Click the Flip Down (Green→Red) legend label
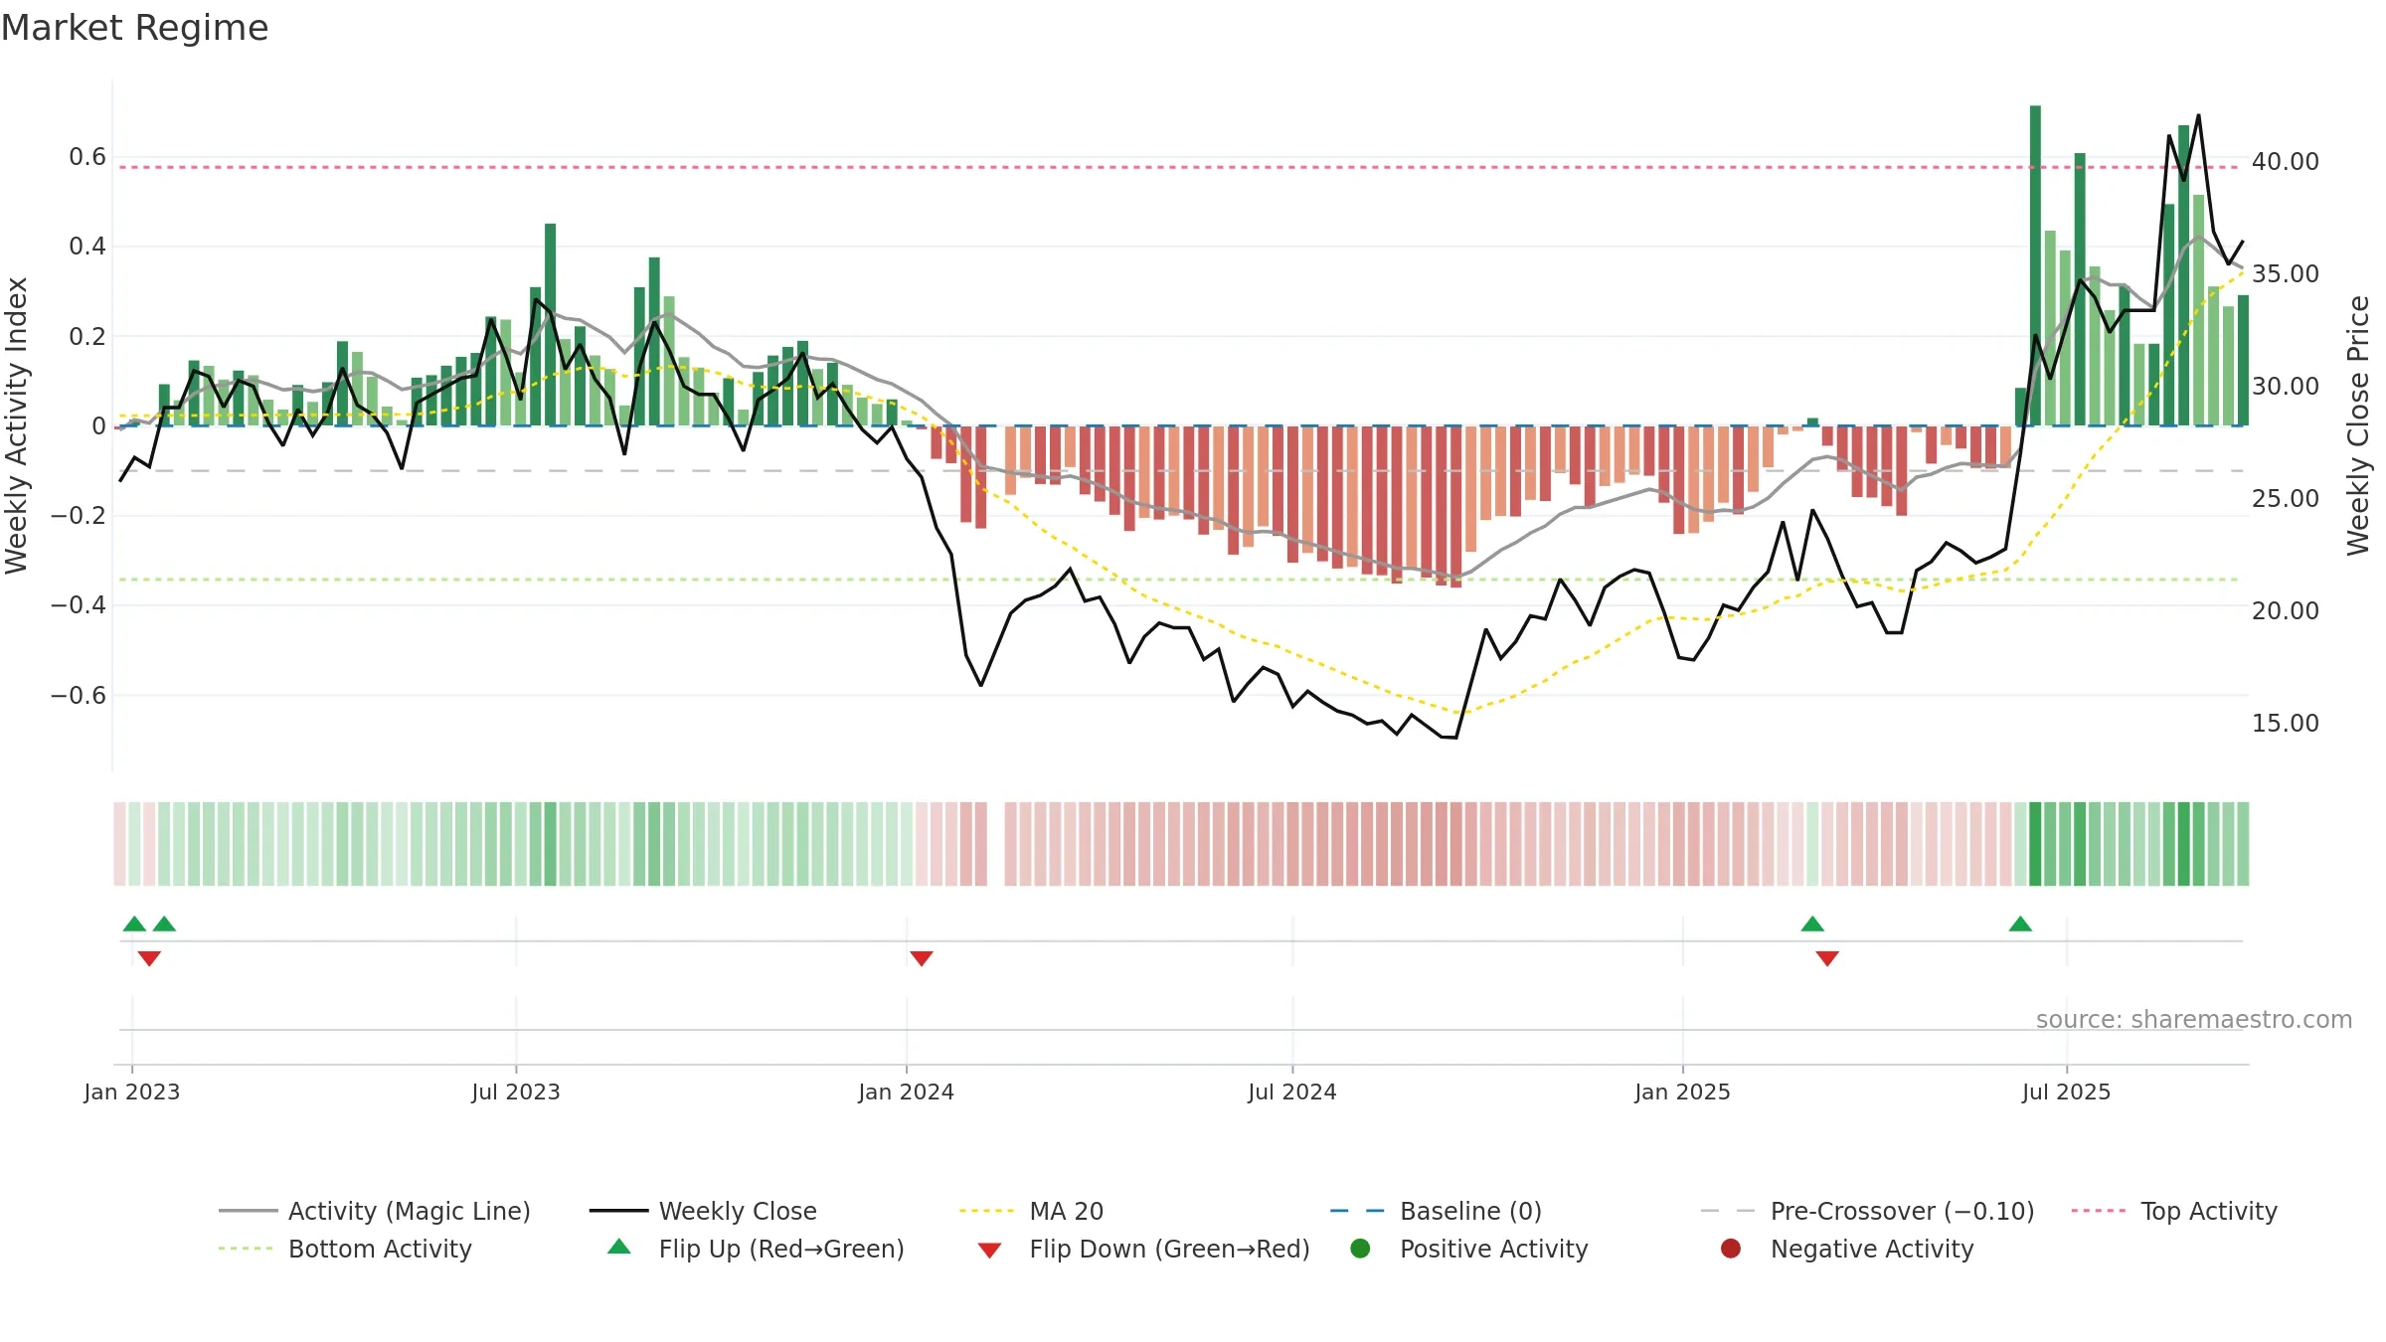This screenshot has height=1342, width=2386. coord(1169,1249)
